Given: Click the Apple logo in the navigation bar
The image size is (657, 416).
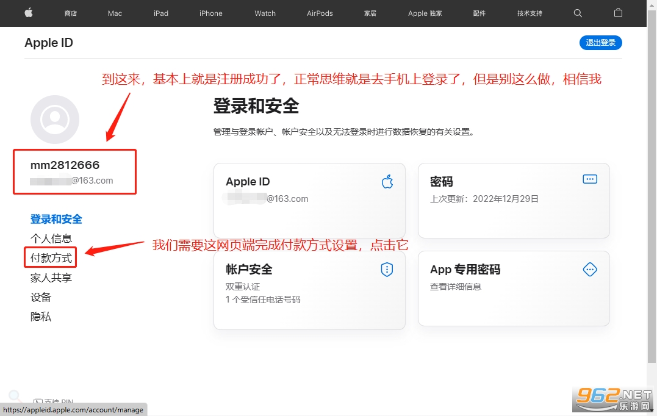Looking at the screenshot, I should coord(28,13).
